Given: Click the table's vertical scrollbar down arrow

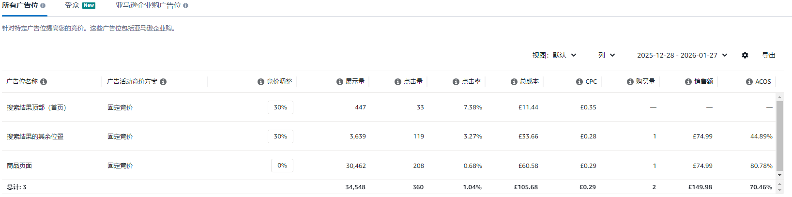Looking at the screenshot, I should tap(779, 175).
